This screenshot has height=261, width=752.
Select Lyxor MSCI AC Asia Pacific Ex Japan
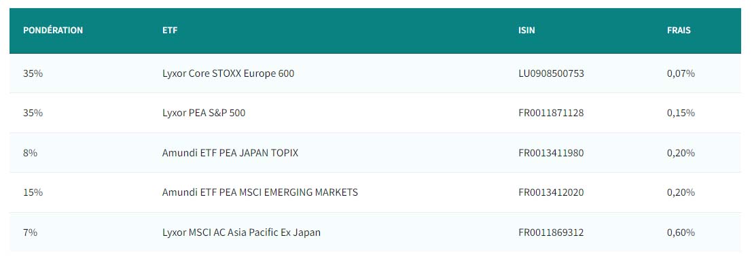pyautogui.click(x=241, y=232)
